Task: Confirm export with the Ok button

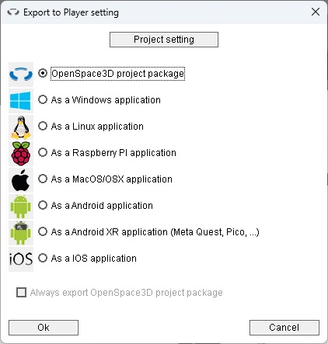Action: (44, 328)
